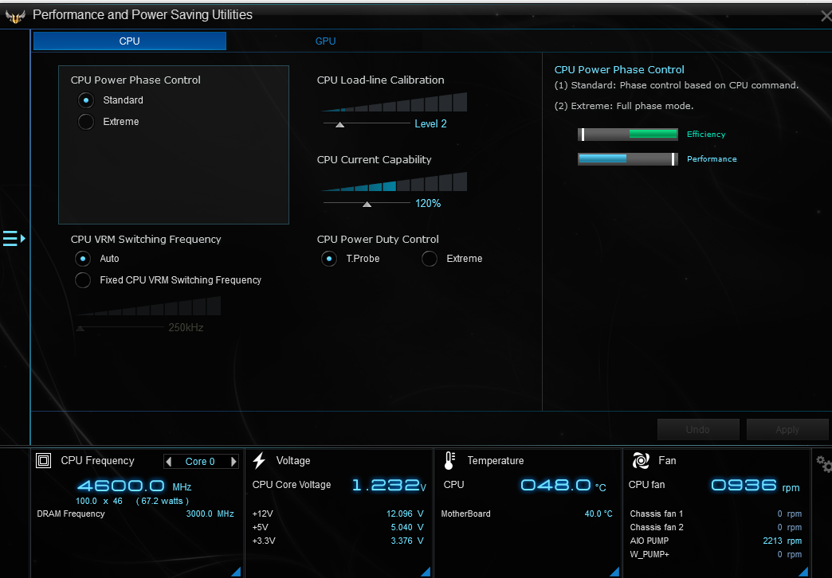This screenshot has width=832, height=578.
Task: Expand the CPU Frequency panel corner triangle
Action: (x=236, y=572)
